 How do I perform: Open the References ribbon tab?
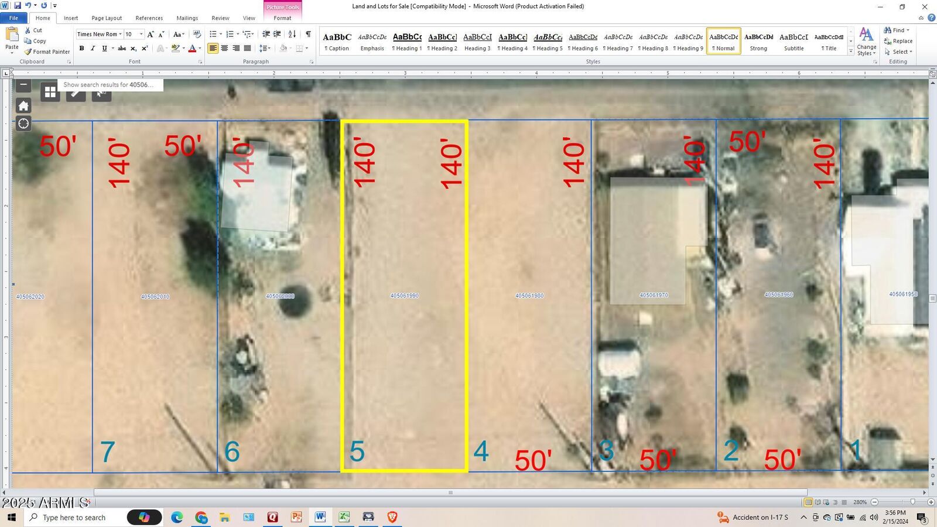(x=149, y=18)
